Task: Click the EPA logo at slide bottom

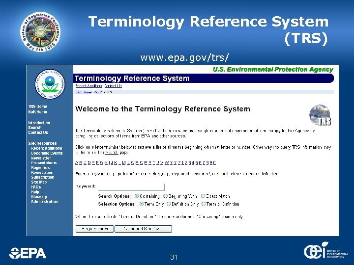Action: [x=28, y=253]
